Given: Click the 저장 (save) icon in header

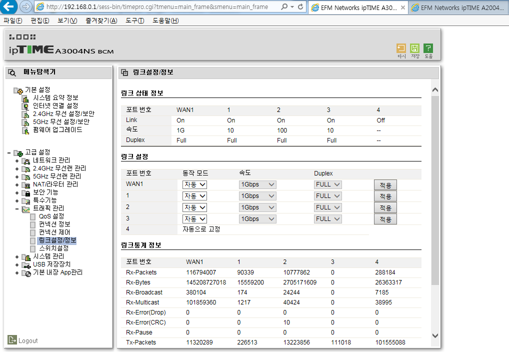Looking at the screenshot, I should (x=415, y=48).
